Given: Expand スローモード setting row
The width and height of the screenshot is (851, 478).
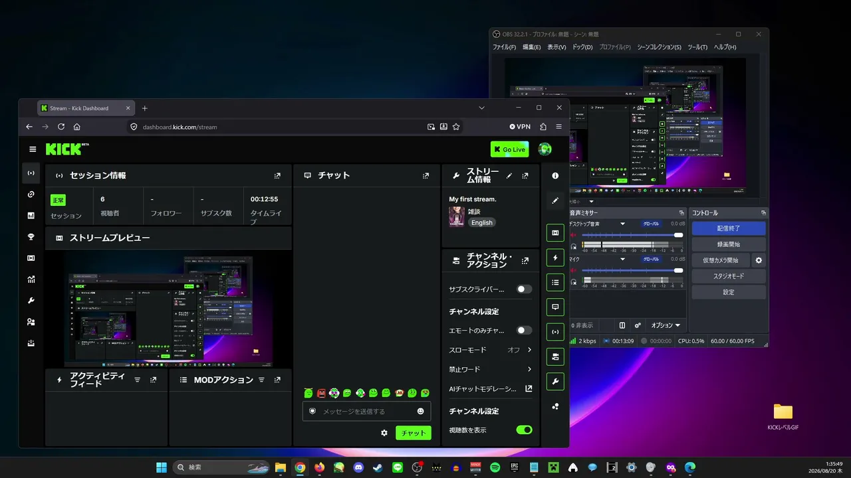Looking at the screenshot, I should tap(491, 350).
